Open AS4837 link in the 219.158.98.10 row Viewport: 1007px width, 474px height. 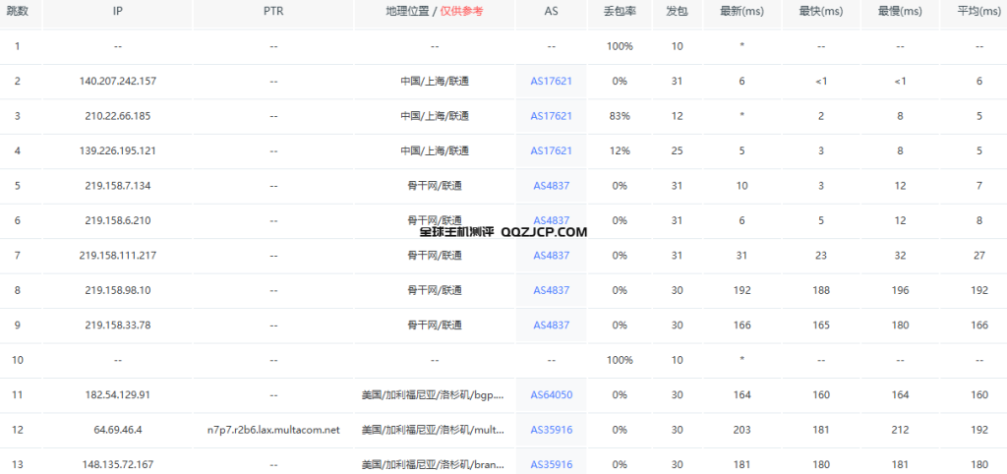(551, 290)
